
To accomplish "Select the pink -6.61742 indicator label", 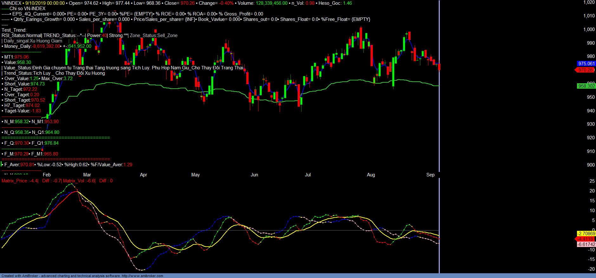I will [586, 244].
